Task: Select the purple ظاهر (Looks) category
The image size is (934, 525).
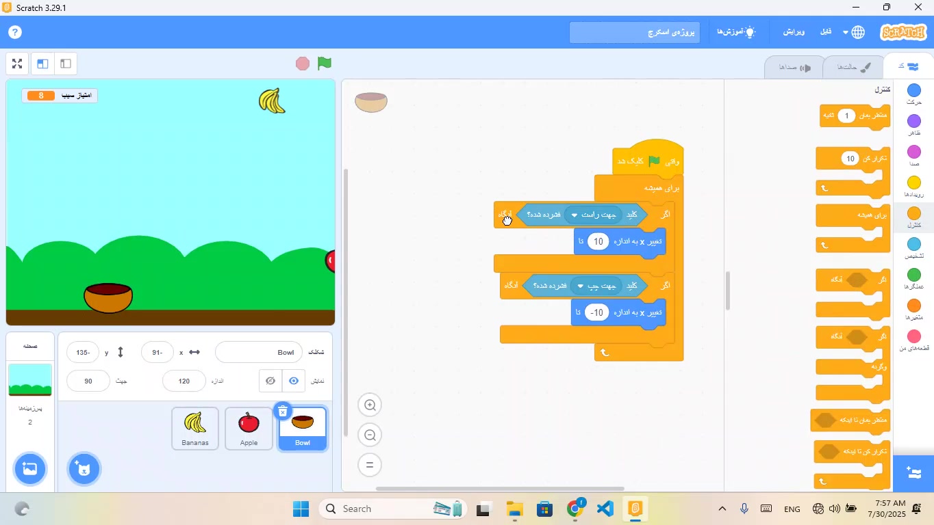Action: [914, 125]
